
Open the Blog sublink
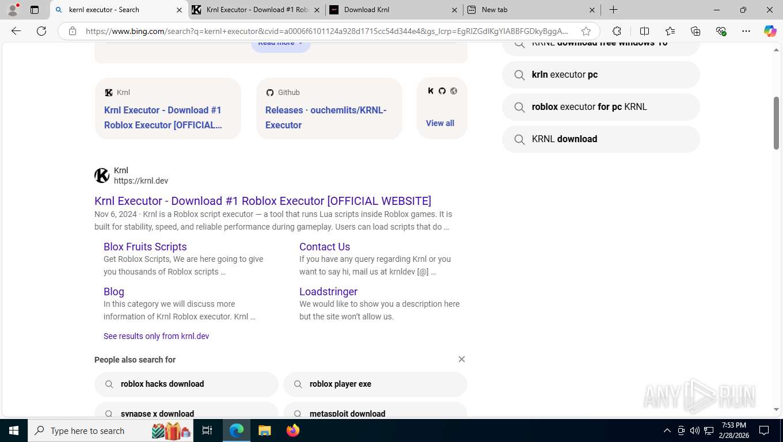pyautogui.click(x=114, y=291)
